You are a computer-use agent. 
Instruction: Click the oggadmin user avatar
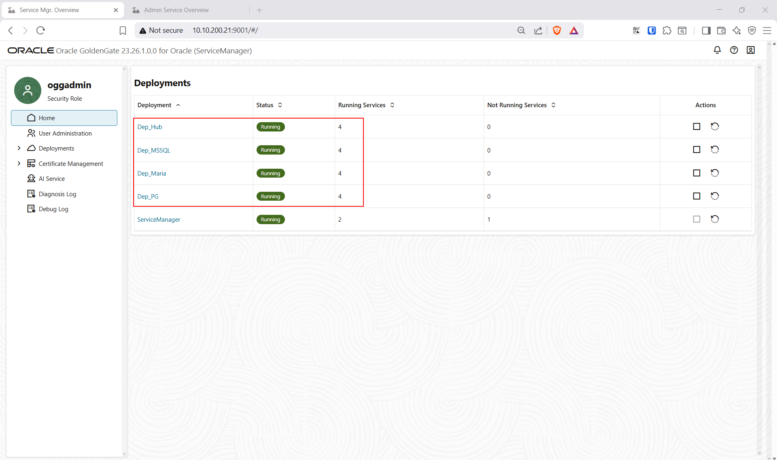point(28,91)
